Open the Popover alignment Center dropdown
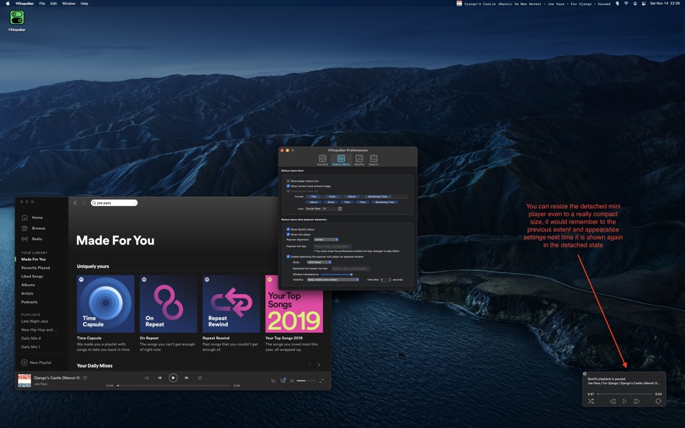685x428 pixels. 326,239
